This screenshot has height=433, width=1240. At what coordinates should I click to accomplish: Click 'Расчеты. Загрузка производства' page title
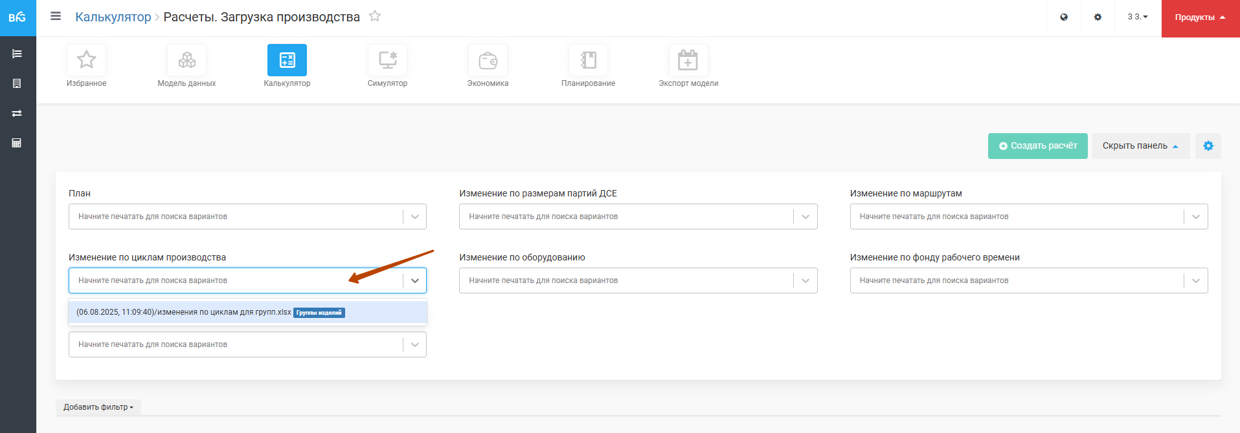tap(262, 17)
